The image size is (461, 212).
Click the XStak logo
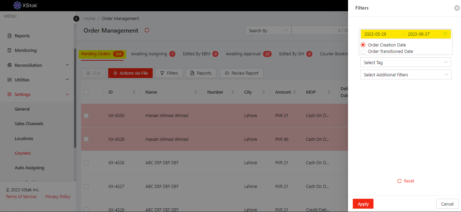(26, 5)
